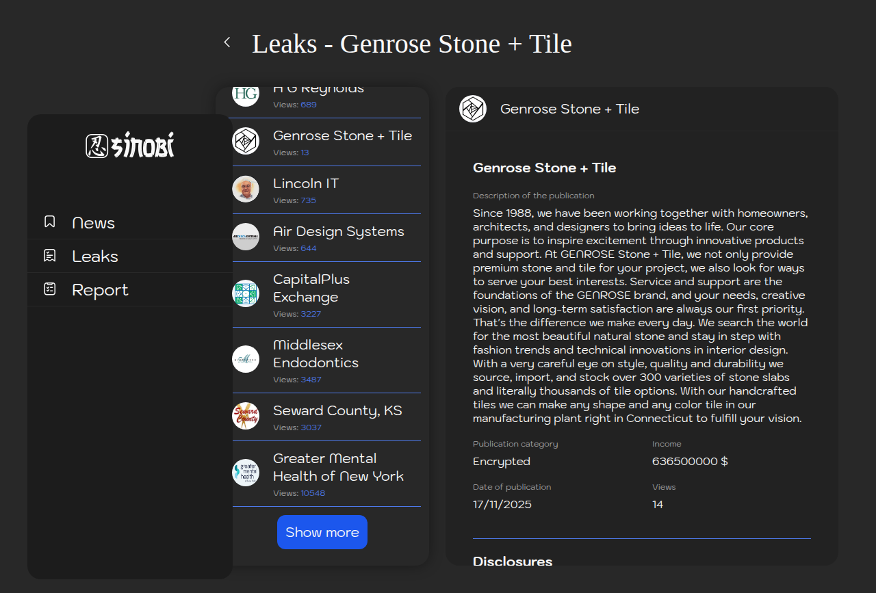Click the Greater Mental Health logo icon
Viewport: 876px width, 593px height.
[246, 473]
